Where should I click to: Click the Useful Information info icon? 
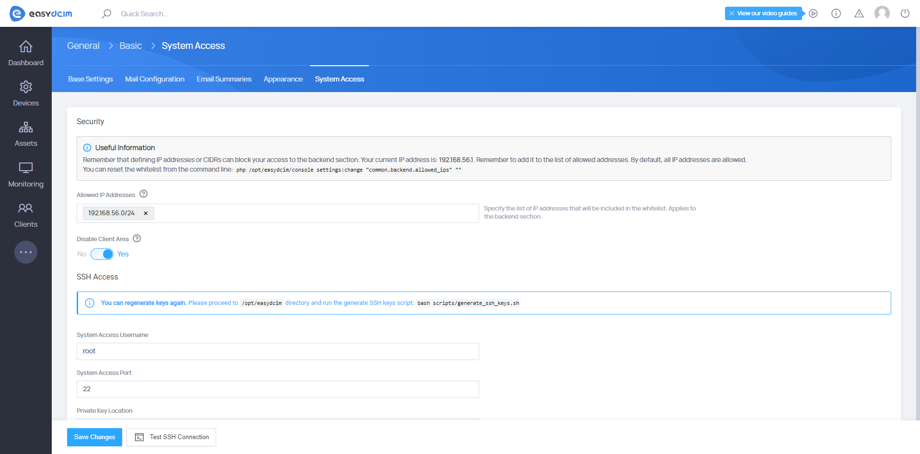(x=87, y=148)
